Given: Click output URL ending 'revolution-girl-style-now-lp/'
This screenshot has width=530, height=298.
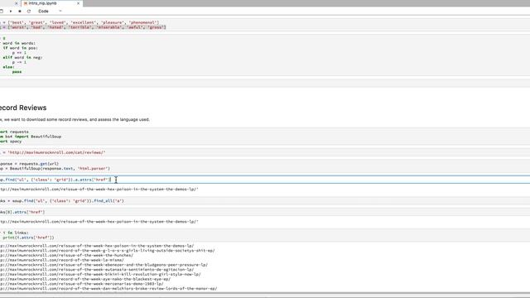Looking at the screenshot, I should click(x=100, y=274).
